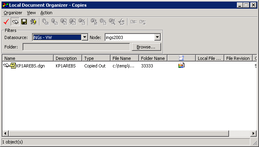Maximize the Local Document Organizer window
259x147 pixels.
click(x=246, y=5)
